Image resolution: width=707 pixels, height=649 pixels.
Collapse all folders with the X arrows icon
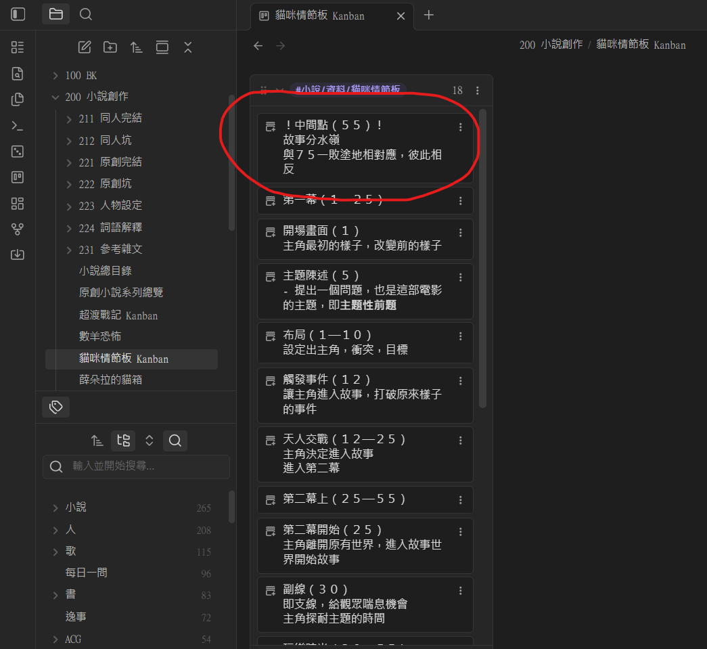188,47
